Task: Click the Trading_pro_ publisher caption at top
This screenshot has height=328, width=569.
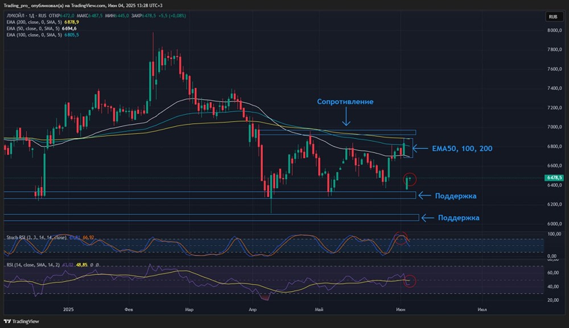Action: 83,6
